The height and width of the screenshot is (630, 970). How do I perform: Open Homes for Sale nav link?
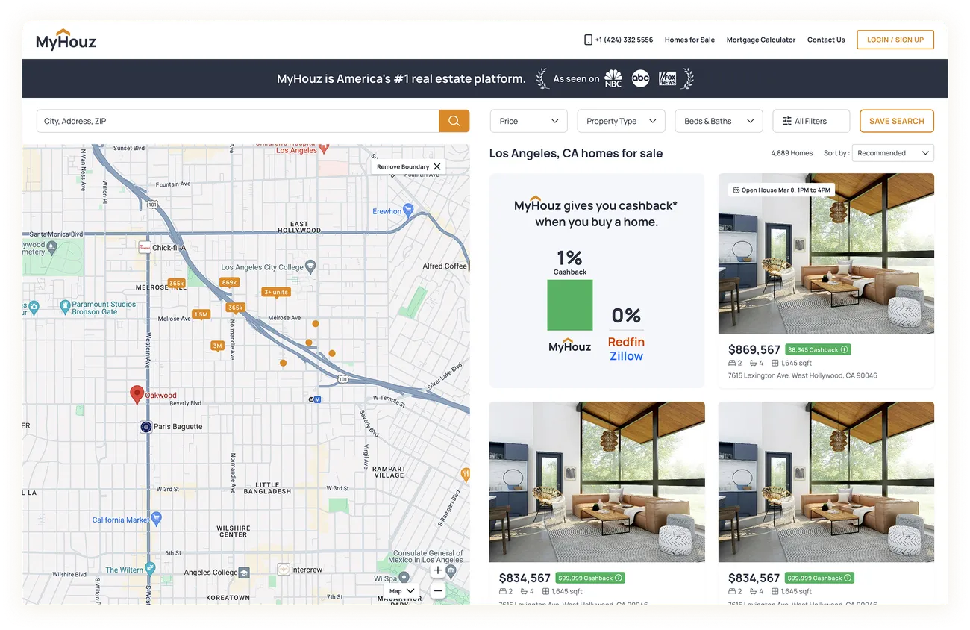point(689,40)
